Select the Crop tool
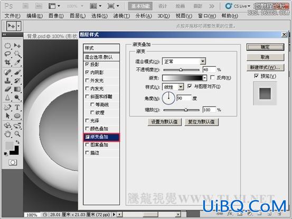The image size is (292, 219). click(7, 62)
